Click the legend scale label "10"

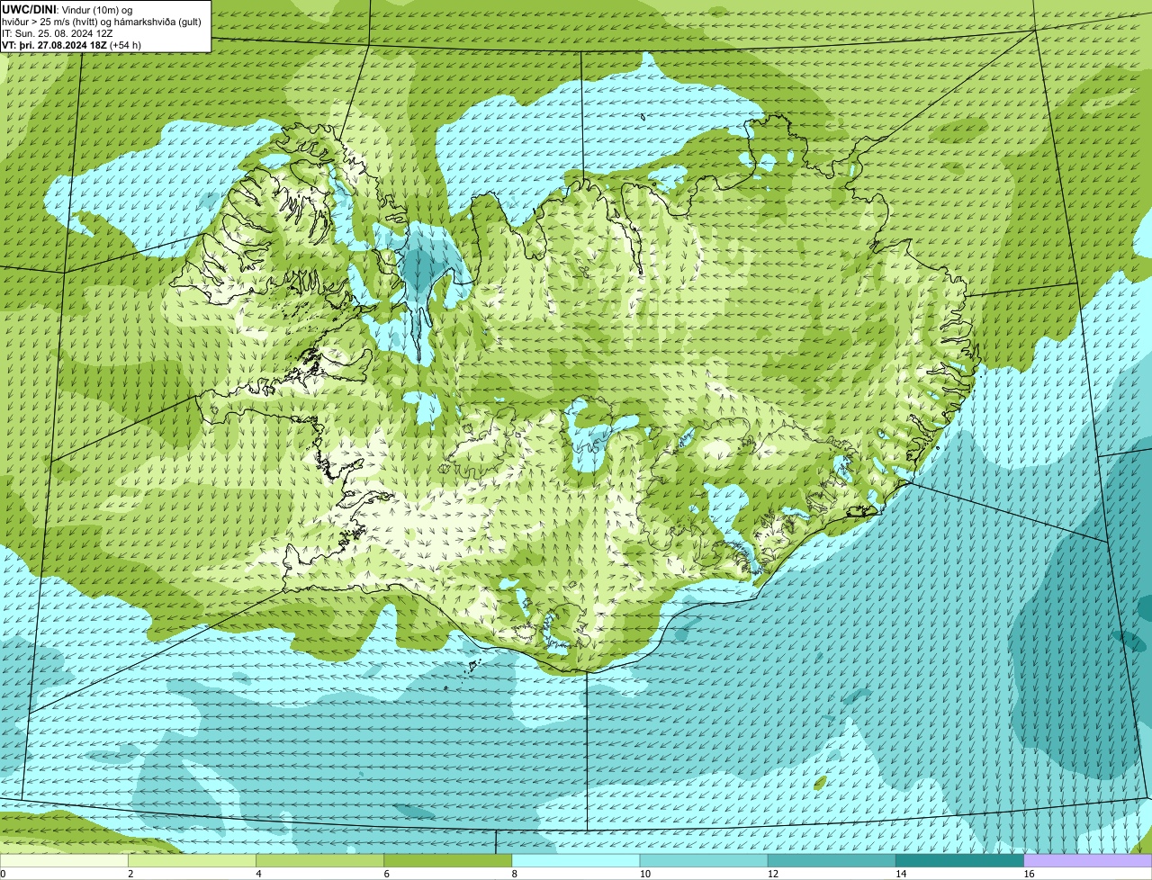point(644,874)
